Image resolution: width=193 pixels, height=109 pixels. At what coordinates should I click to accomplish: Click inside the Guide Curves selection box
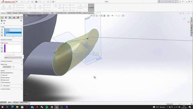13,48
